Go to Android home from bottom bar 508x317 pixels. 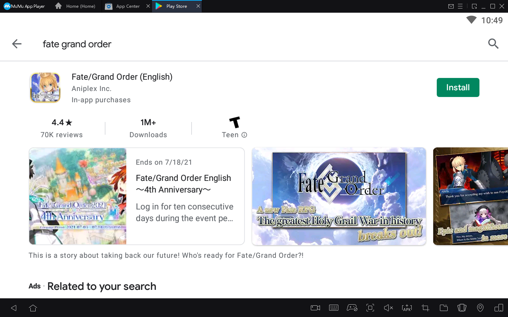33,308
